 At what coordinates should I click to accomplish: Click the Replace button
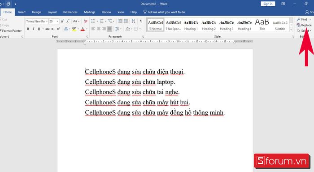click(304, 25)
